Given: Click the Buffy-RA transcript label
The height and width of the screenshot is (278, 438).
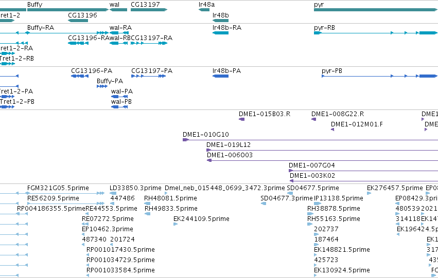Looking at the screenshot, I should pos(41,28).
